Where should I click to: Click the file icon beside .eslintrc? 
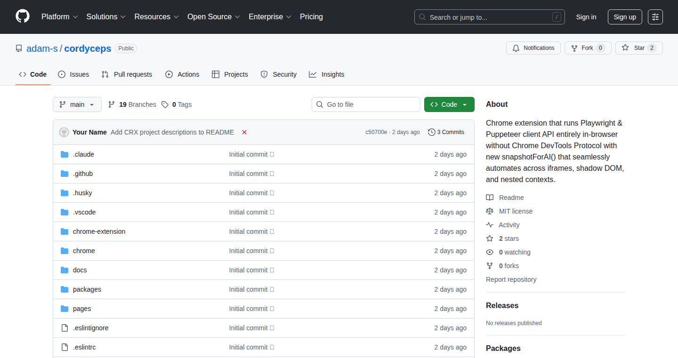coord(65,347)
